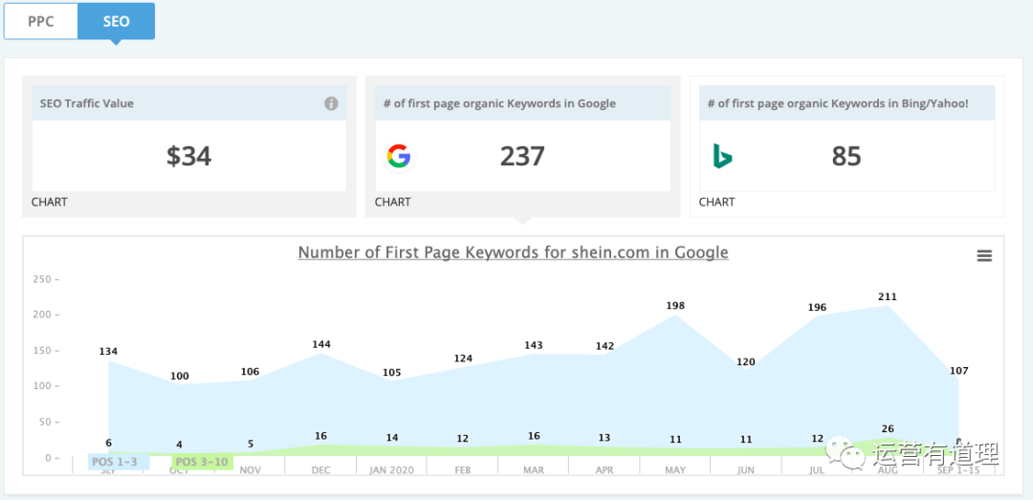This screenshot has width=1033, height=500.
Task: Toggle the POS 1-3 legend series
Action: [114, 463]
